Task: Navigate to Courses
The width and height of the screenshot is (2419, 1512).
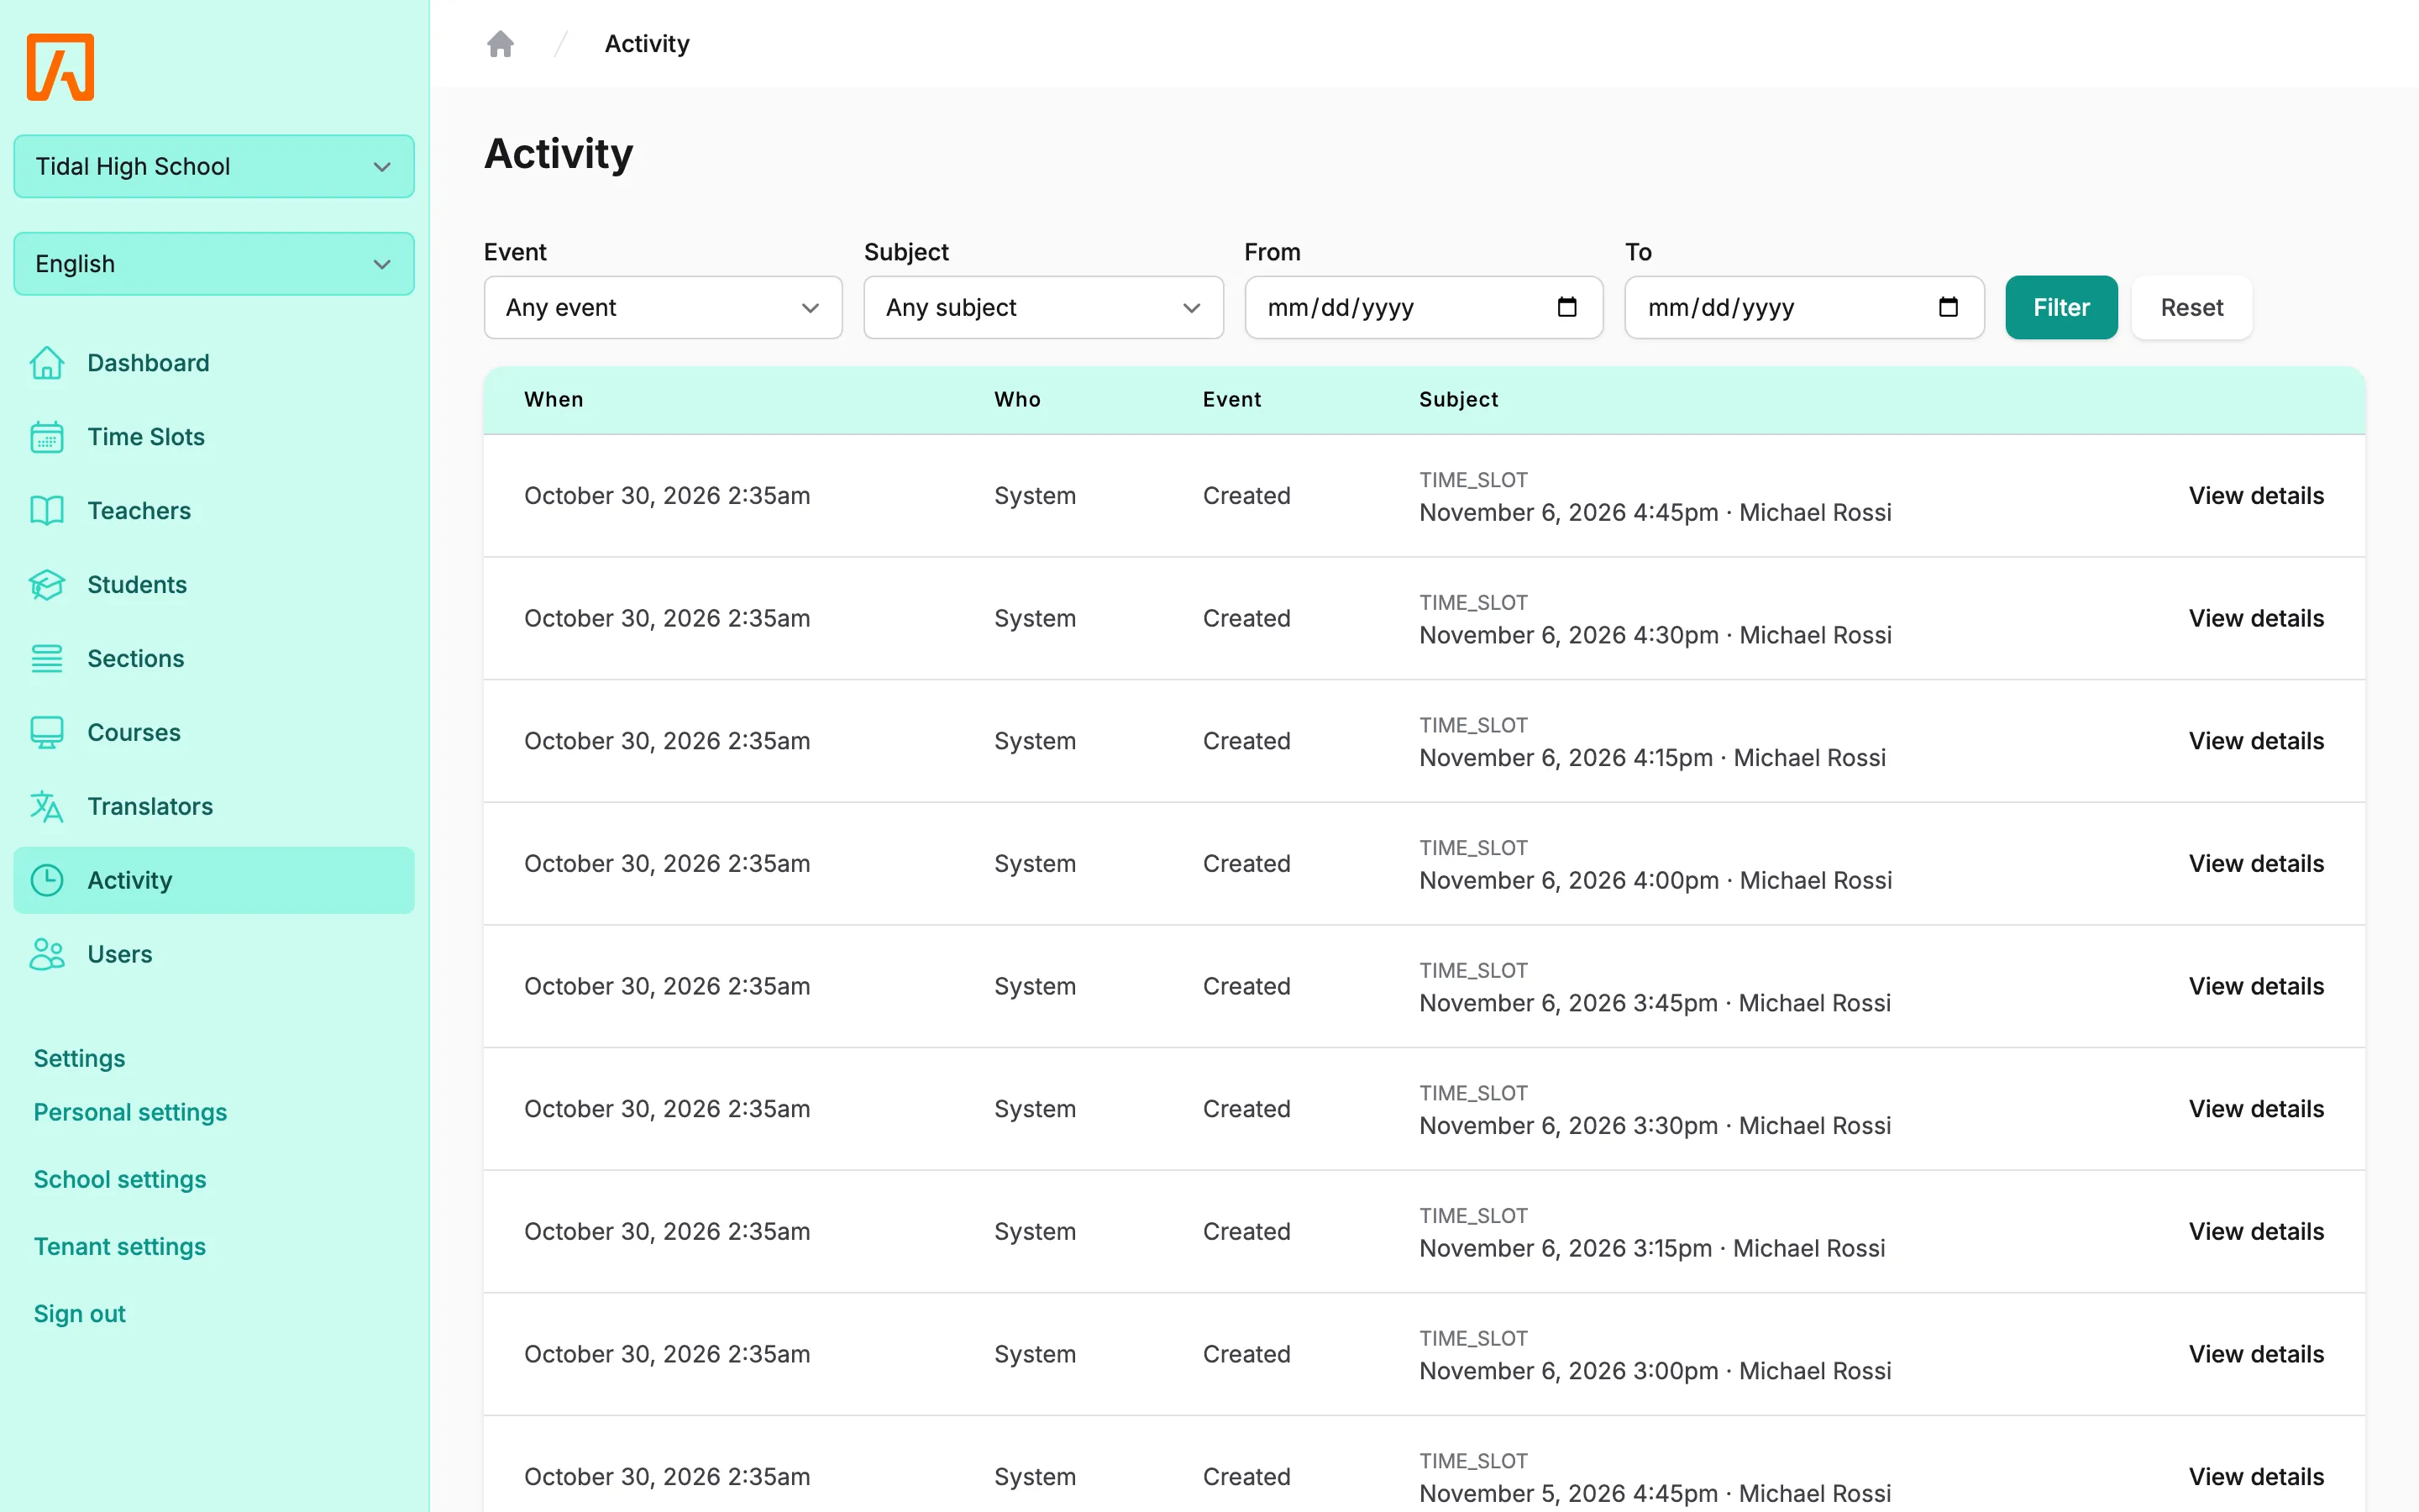Action: 214,733
